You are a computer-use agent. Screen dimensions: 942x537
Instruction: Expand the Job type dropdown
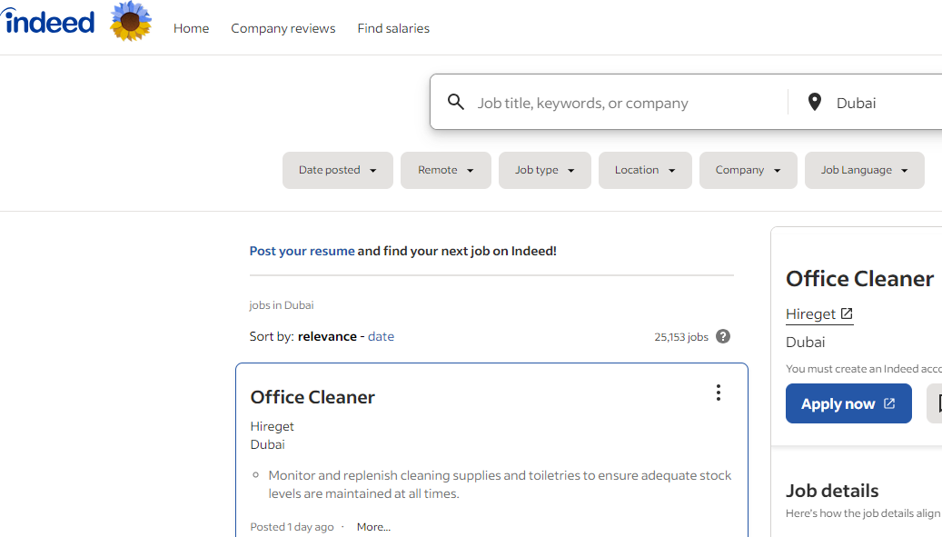click(x=544, y=170)
